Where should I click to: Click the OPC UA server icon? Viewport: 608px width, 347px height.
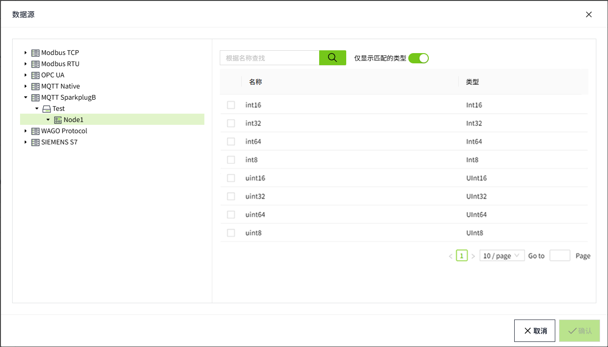[x=35, y=75]
